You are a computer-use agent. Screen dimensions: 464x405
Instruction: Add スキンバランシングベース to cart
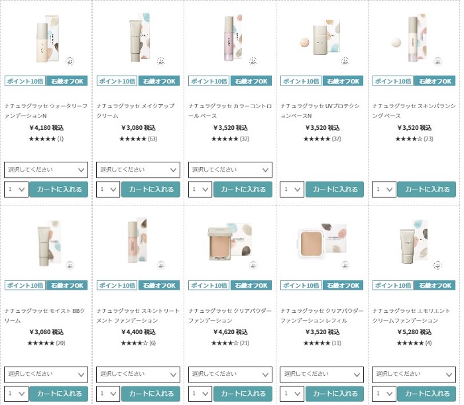[x=427, y=190]
